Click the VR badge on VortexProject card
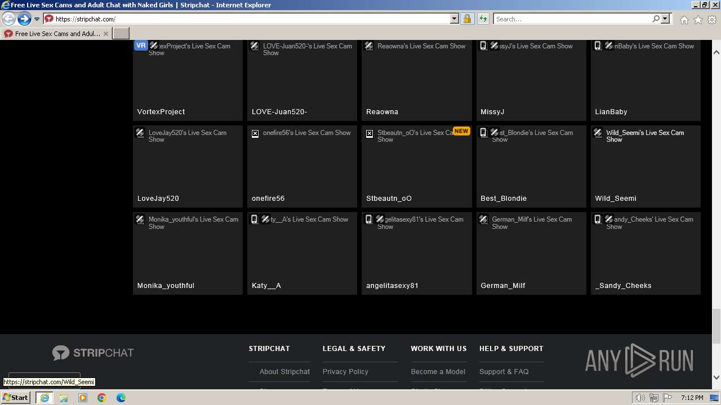The height and width of the screenshot is (405, 721). (x=141, y=46)
